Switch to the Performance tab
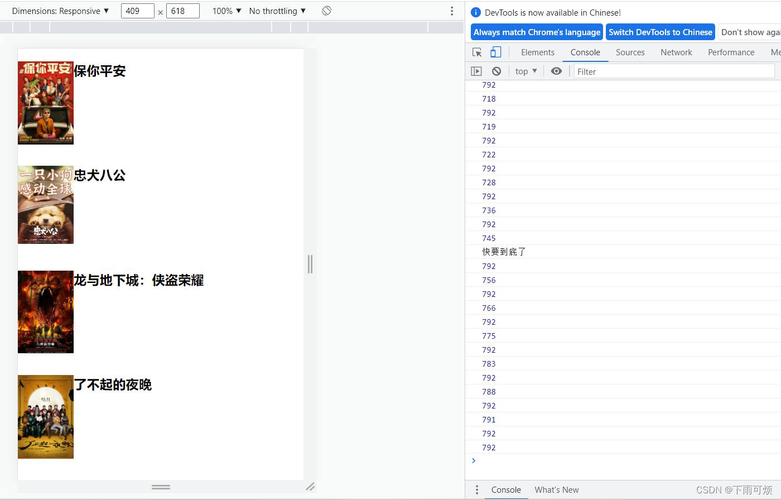 pyautogui.click(x=731, y=52)
